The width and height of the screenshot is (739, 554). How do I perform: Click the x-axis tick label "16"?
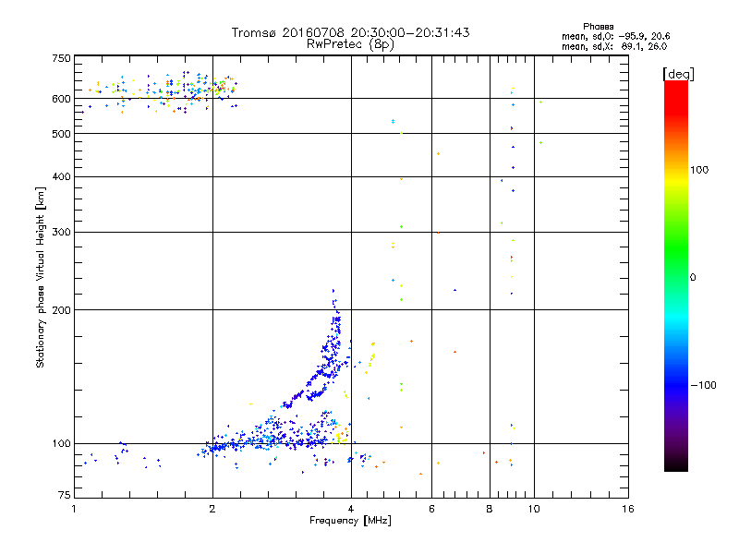coord(628,509)
